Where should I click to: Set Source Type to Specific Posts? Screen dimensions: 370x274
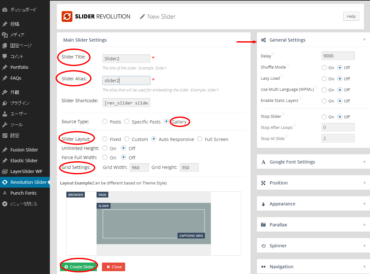(x=127, y=121)
